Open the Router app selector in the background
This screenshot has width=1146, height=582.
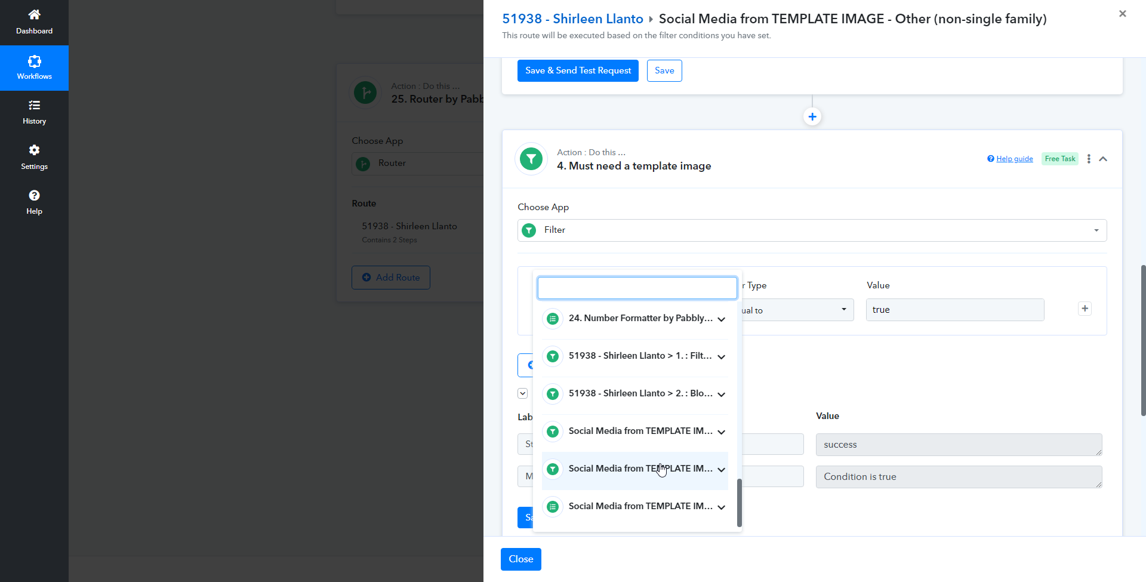[417, 164]
